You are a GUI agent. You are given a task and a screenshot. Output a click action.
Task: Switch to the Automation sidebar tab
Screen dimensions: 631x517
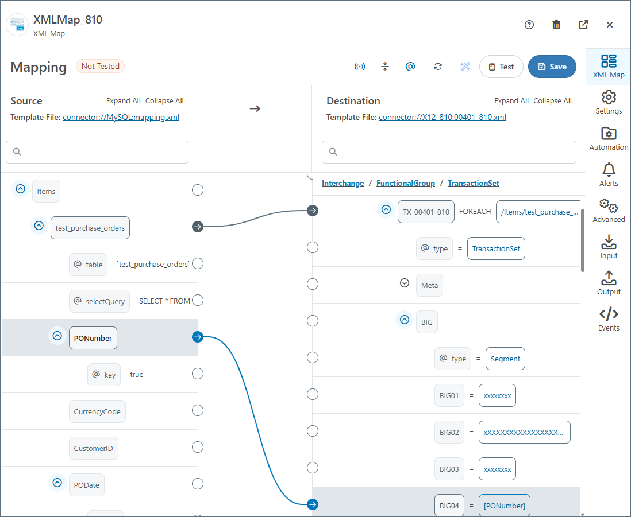[x=609, y=139]
